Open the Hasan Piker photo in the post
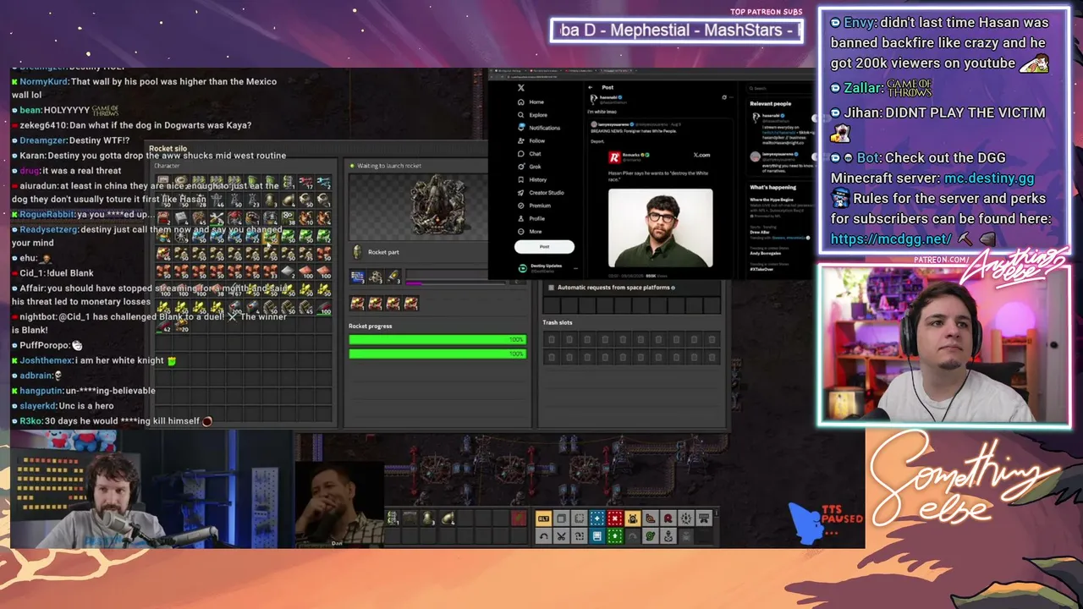This screenshot has height=609, width=1083. pos(660,228)
